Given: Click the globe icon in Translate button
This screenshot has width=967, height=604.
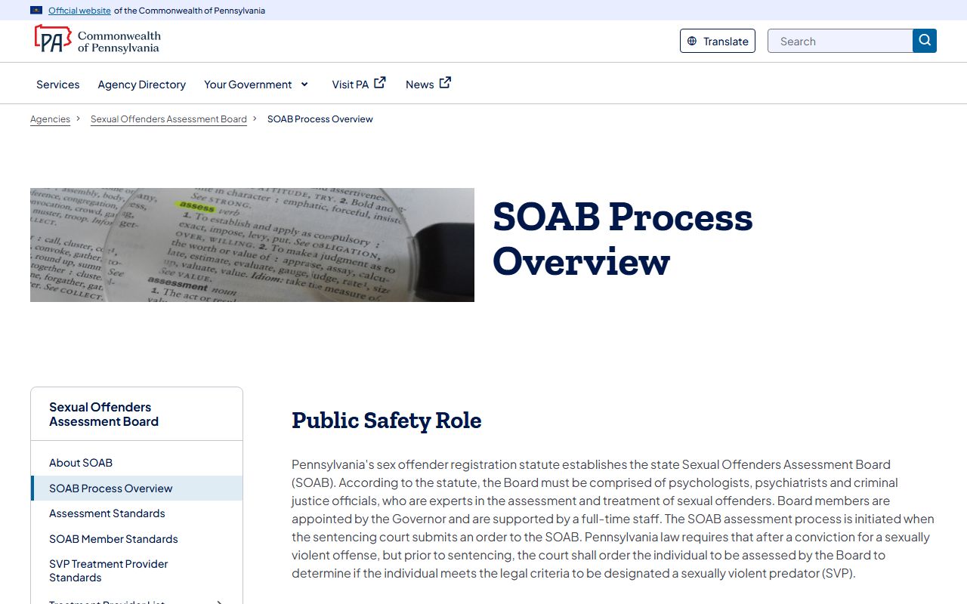Looking at the screenshot, I should 692,42.
